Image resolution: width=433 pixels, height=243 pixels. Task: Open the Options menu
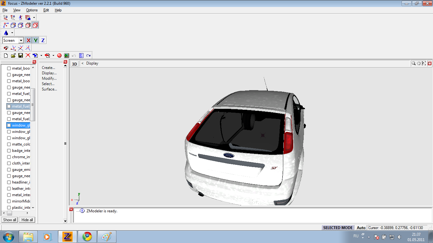tap(32, 10)
